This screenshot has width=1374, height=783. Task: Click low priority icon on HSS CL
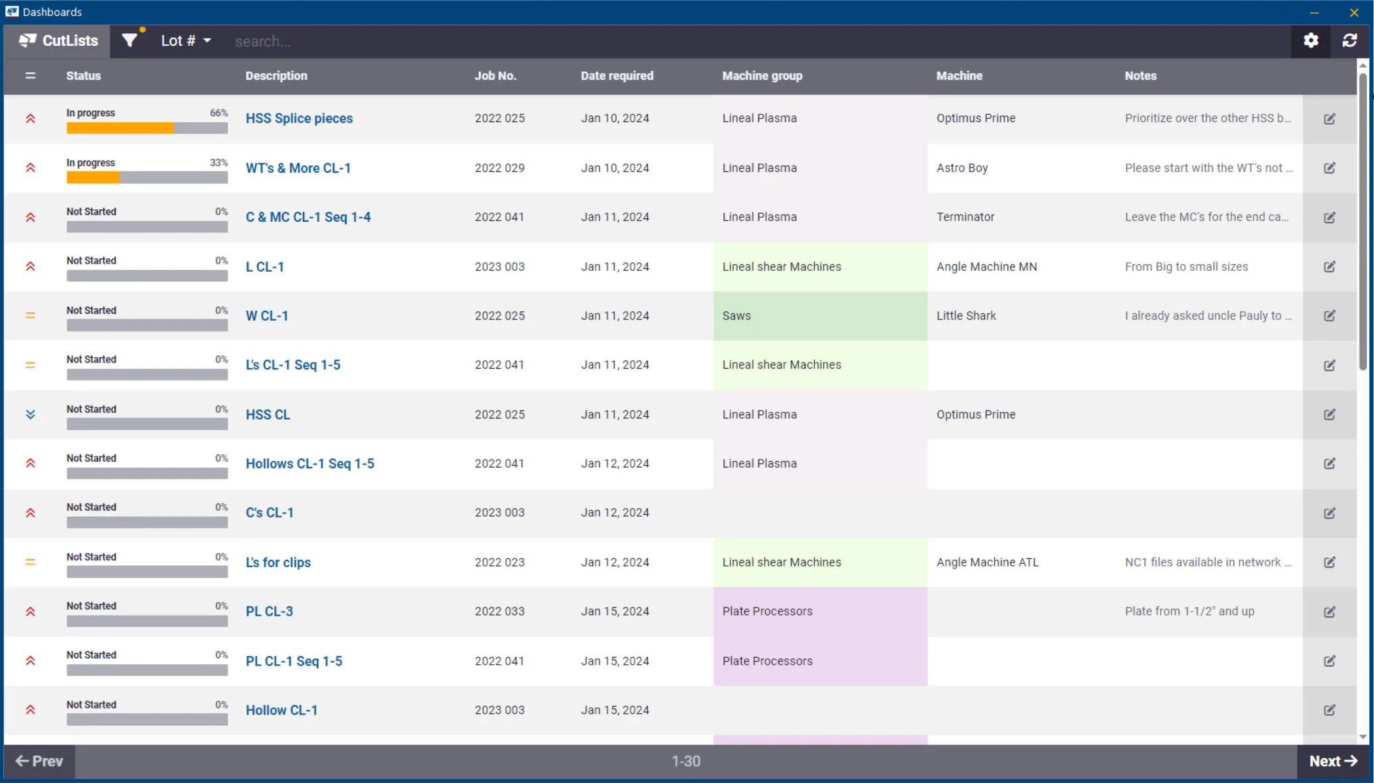(31, 414)
